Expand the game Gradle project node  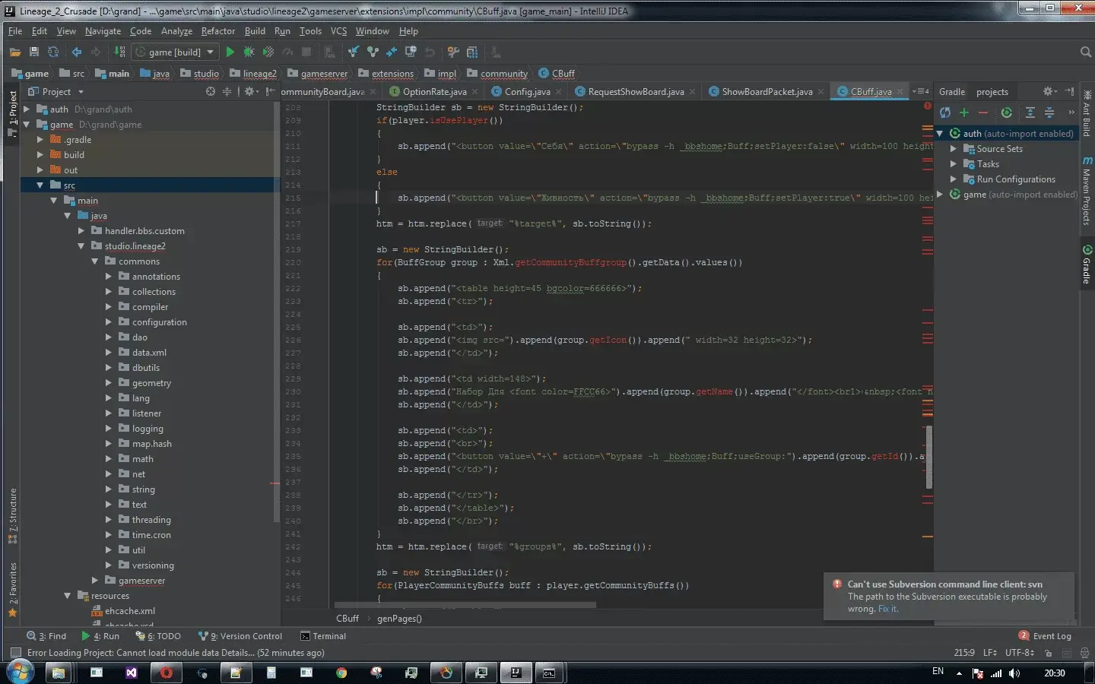pos(940,195)
